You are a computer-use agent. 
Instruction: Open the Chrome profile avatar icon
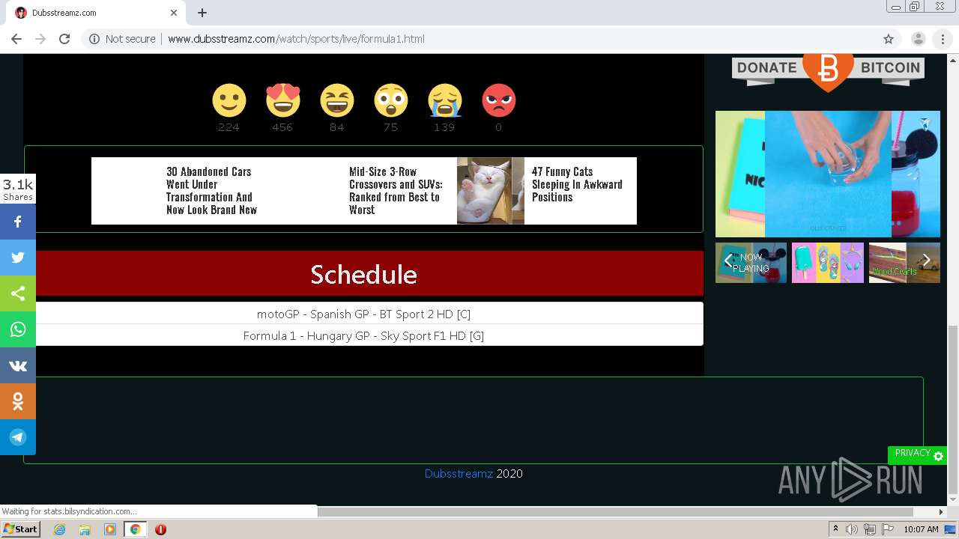click(x=918, y=39)
